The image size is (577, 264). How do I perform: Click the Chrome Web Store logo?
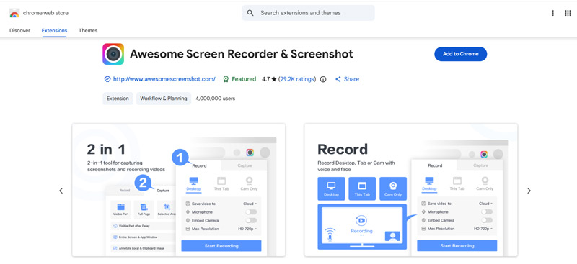click(14, 13)
